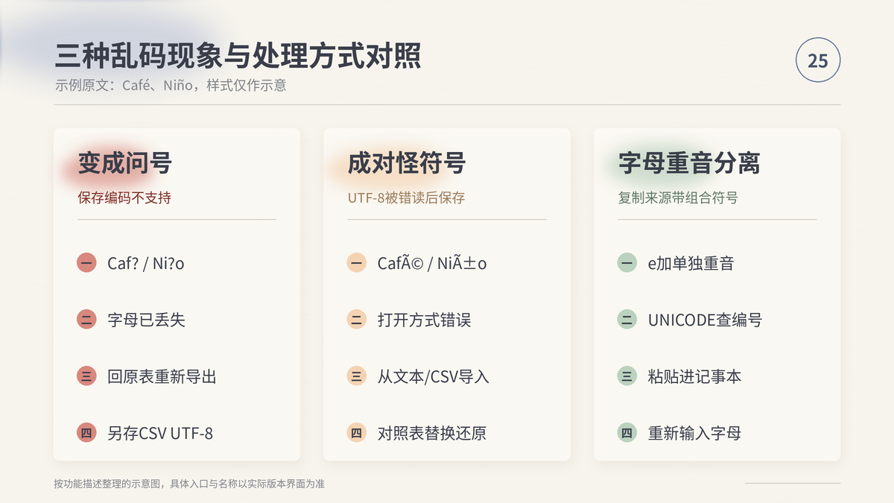Click the green bullet four beside 重新输入字母

click(627, 433)
